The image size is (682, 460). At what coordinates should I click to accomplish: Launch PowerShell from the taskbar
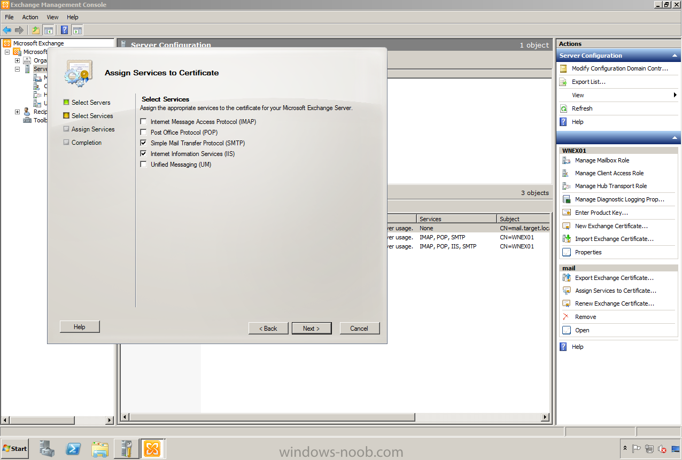74,449
